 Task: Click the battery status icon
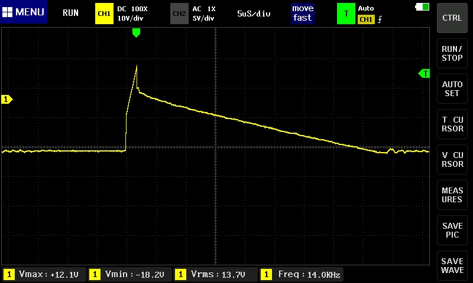point(423,6)
